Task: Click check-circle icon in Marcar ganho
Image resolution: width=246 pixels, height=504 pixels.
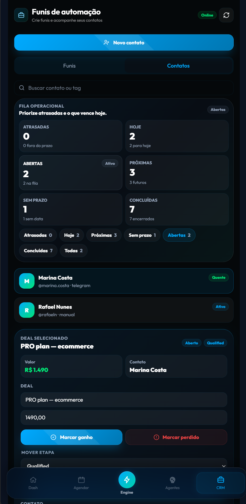Action: point(54,437)
